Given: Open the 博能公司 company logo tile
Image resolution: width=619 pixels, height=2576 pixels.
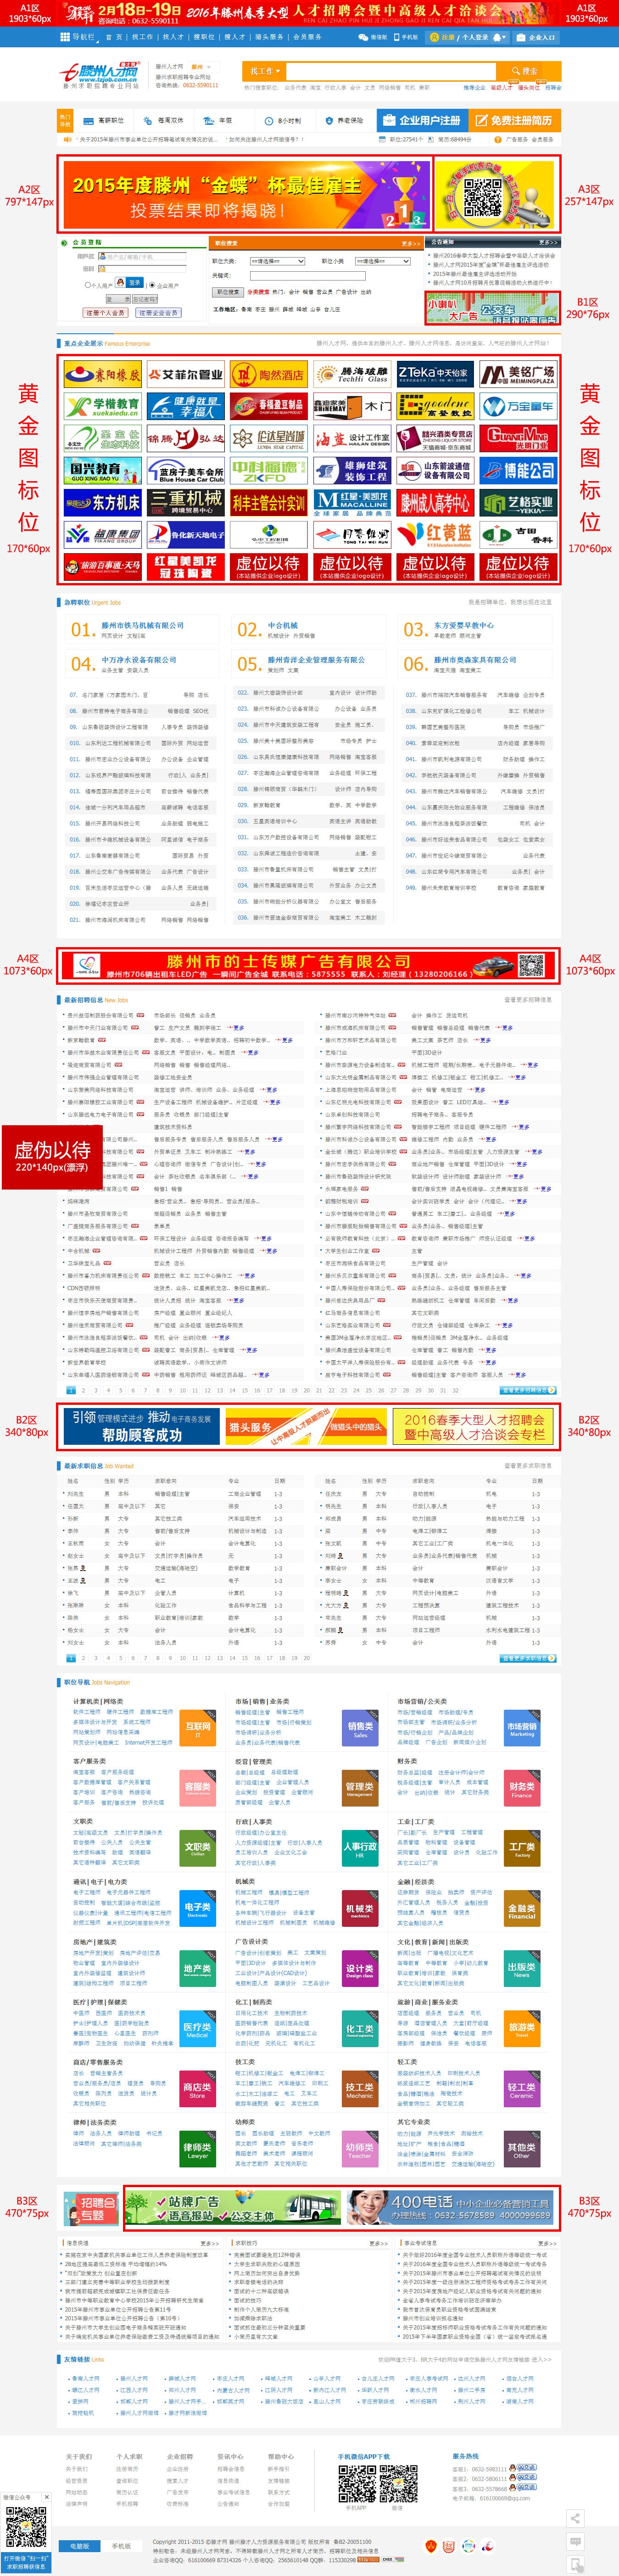Looking at the screenshot, I should point(518,470).
